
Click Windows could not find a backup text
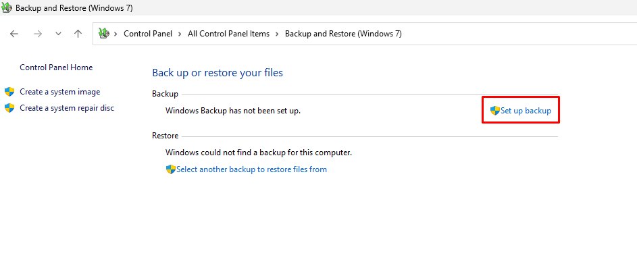tap(258, 153)
